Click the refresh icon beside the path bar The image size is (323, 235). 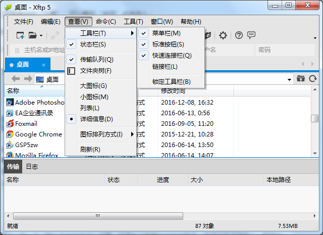(313, 79)
